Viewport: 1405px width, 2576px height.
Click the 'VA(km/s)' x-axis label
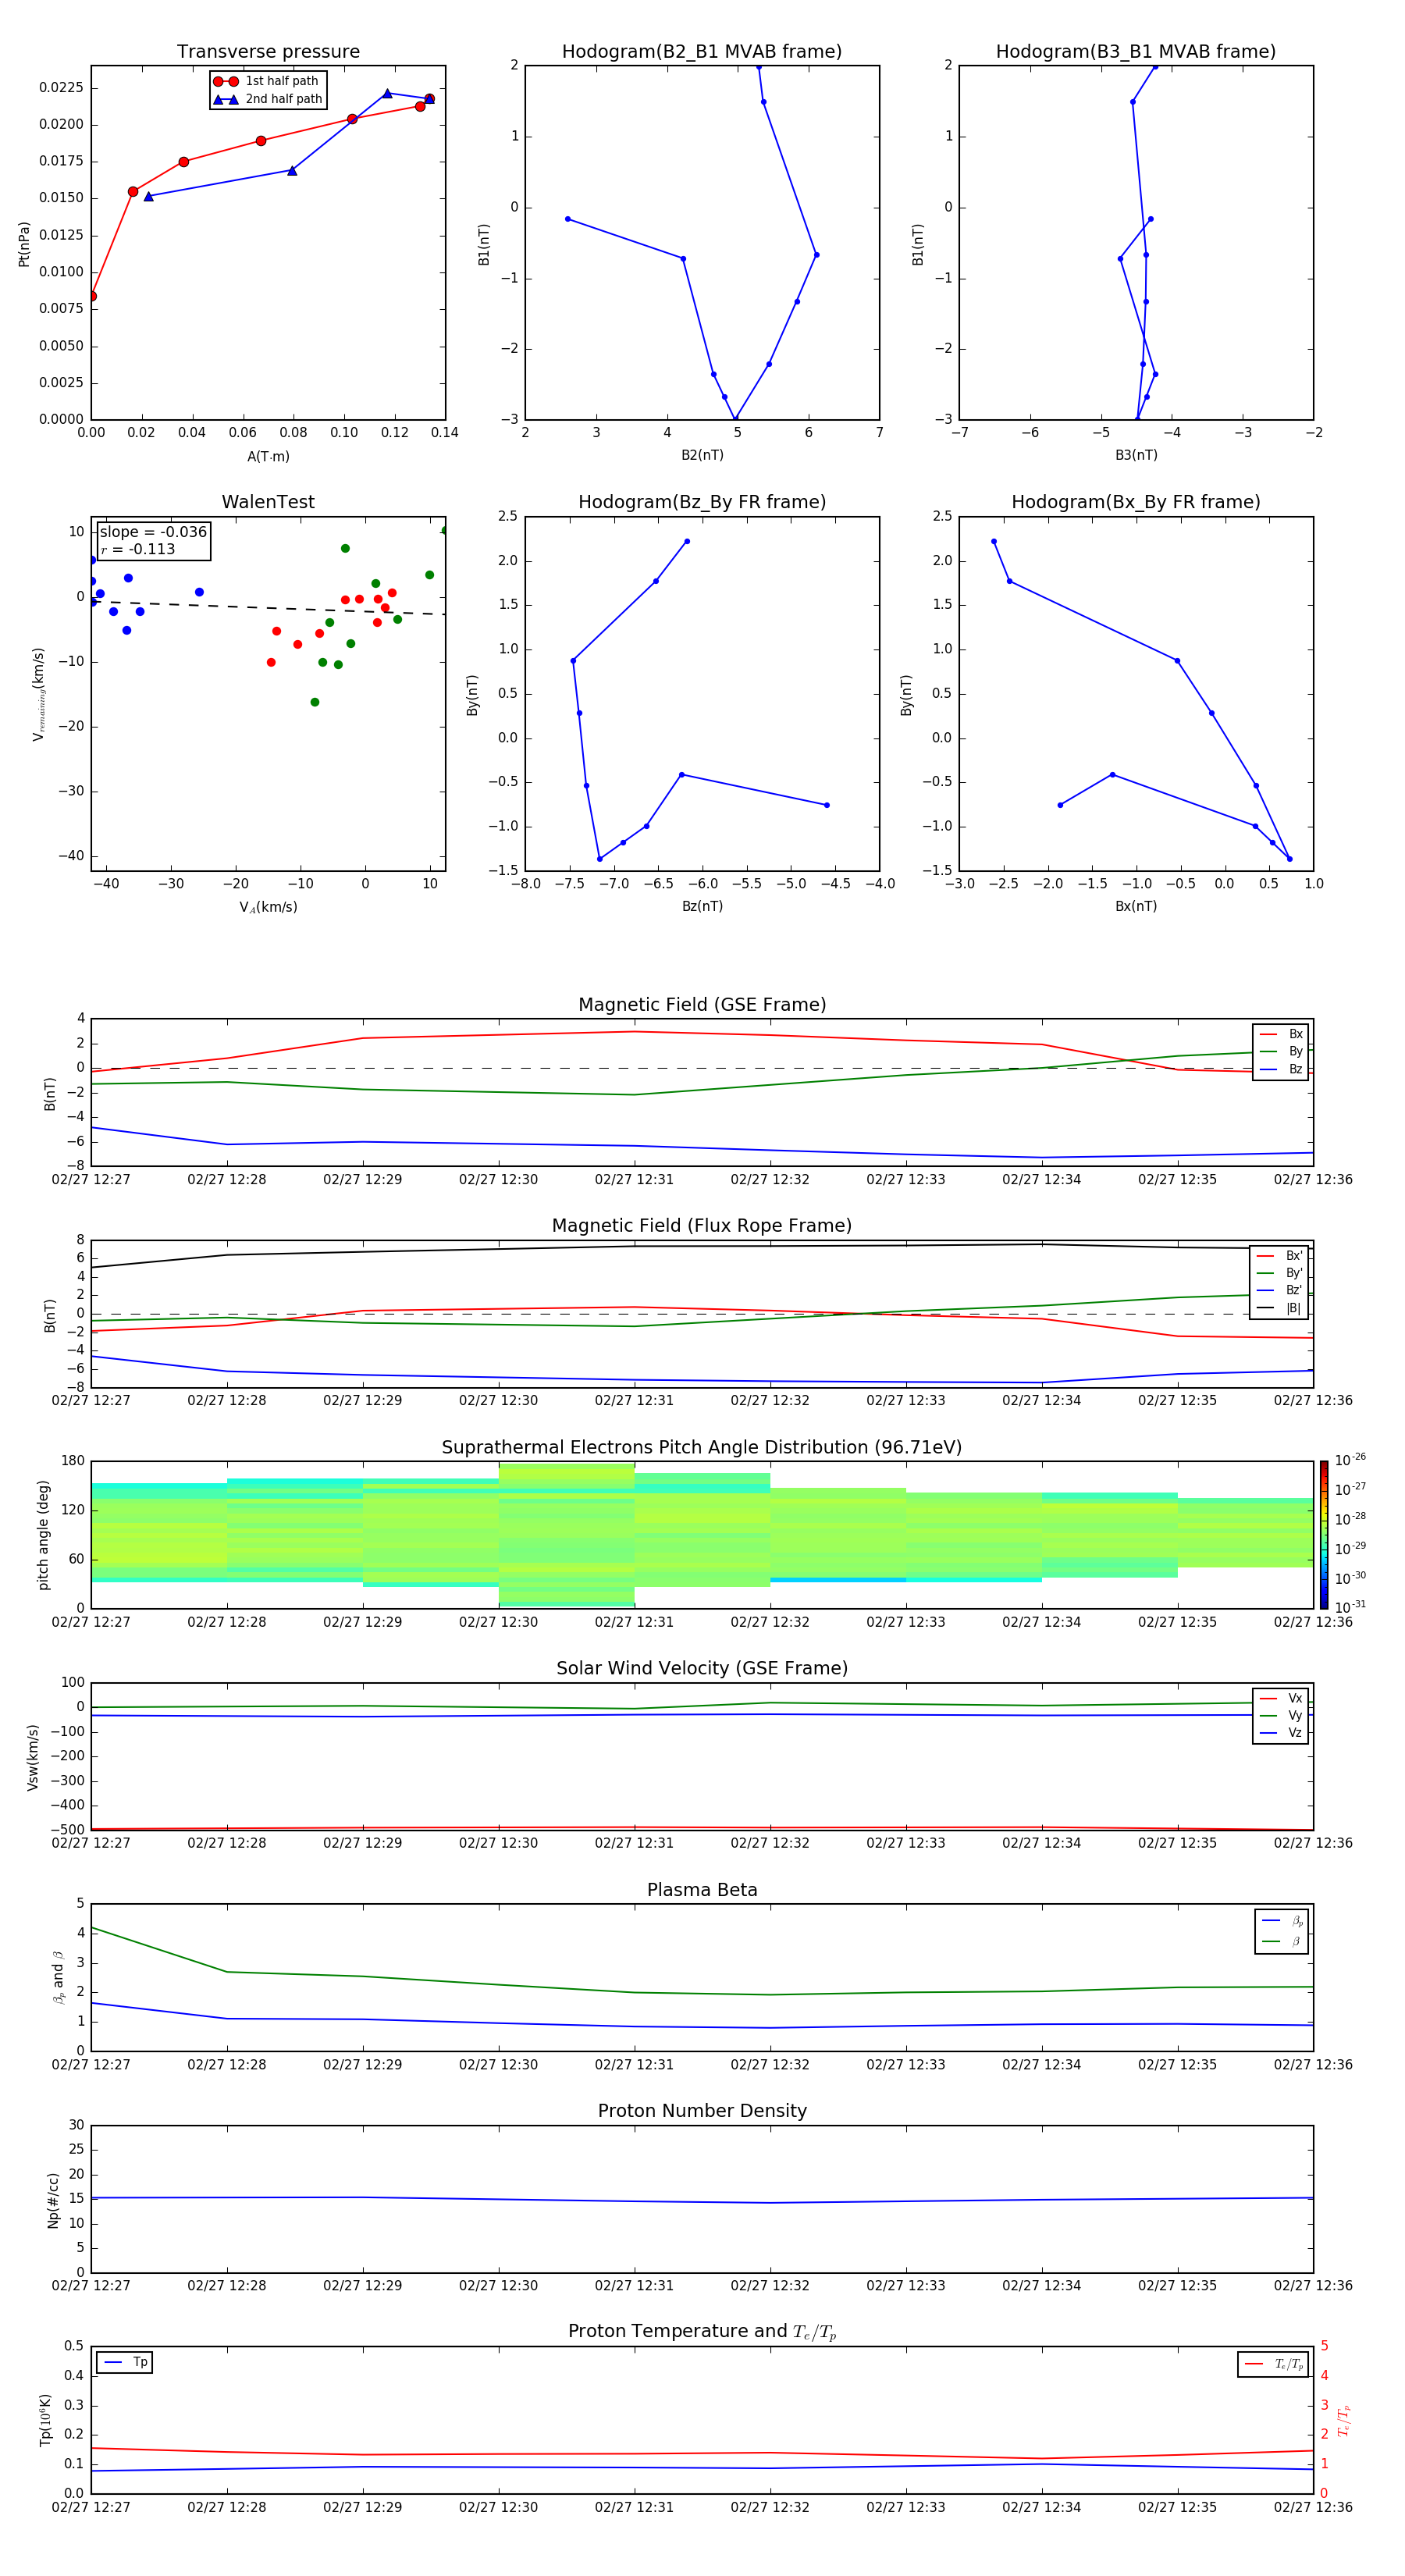268,907
